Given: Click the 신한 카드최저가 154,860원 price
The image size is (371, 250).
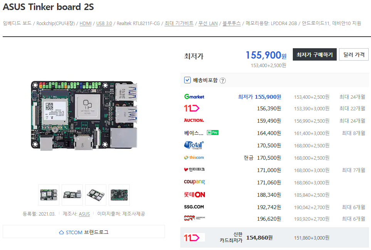Looking at the screenshot, I should [x=259, y=238].
